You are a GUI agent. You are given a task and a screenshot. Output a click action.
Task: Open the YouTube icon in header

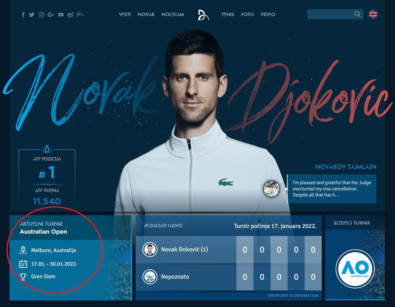[x=61, y=15]
